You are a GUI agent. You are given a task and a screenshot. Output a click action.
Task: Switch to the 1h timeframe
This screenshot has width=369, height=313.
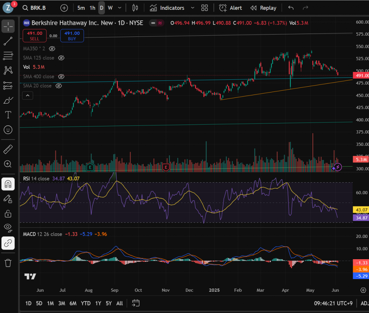tap(93, 8)
